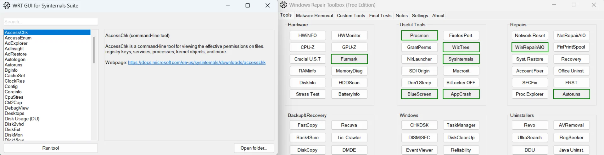Run the MemoryDiag tool
The height and width of the screenshot is (155, 604).
click(x=349, y=71)
